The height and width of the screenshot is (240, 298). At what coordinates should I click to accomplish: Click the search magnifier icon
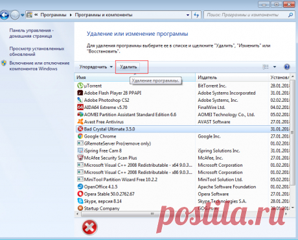point(291,15)
